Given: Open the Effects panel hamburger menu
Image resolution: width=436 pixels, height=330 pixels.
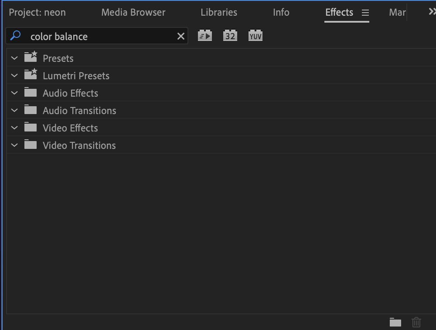Looking at the screenshot, I should tap(365, 13).
